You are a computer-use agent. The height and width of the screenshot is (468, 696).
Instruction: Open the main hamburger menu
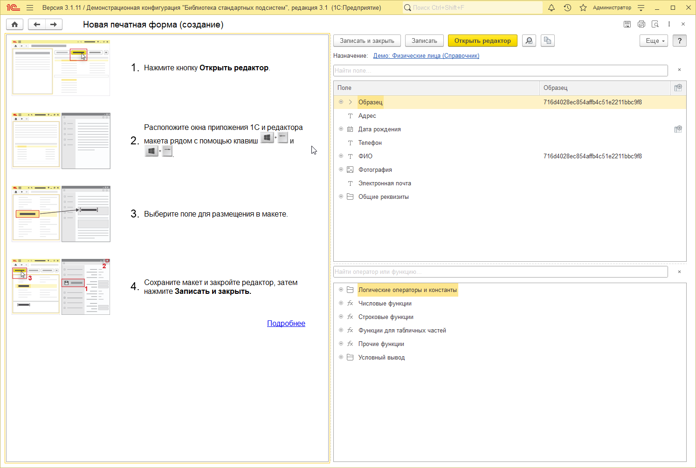click(30, 7)
